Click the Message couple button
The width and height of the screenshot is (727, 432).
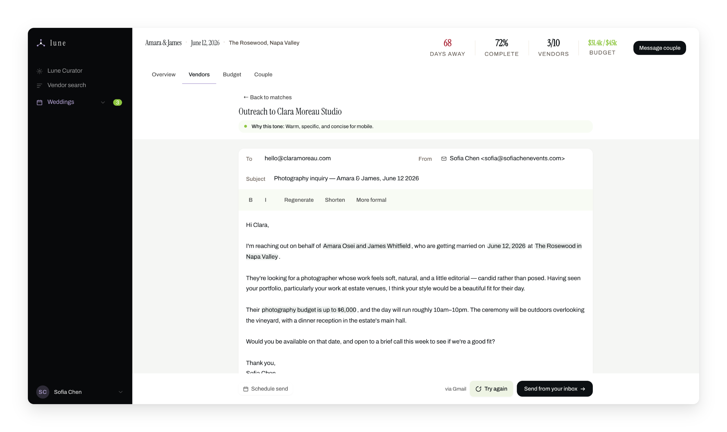click(x=659, y=48)
